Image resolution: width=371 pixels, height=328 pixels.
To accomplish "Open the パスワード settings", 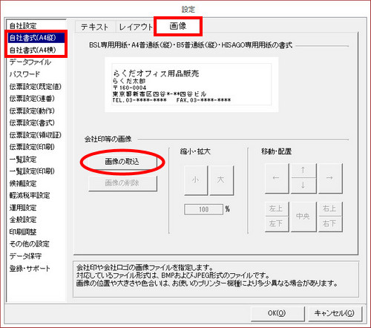I will [x=24, y=74].
